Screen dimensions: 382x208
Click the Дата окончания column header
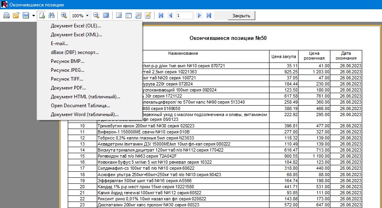click(346, 56)
